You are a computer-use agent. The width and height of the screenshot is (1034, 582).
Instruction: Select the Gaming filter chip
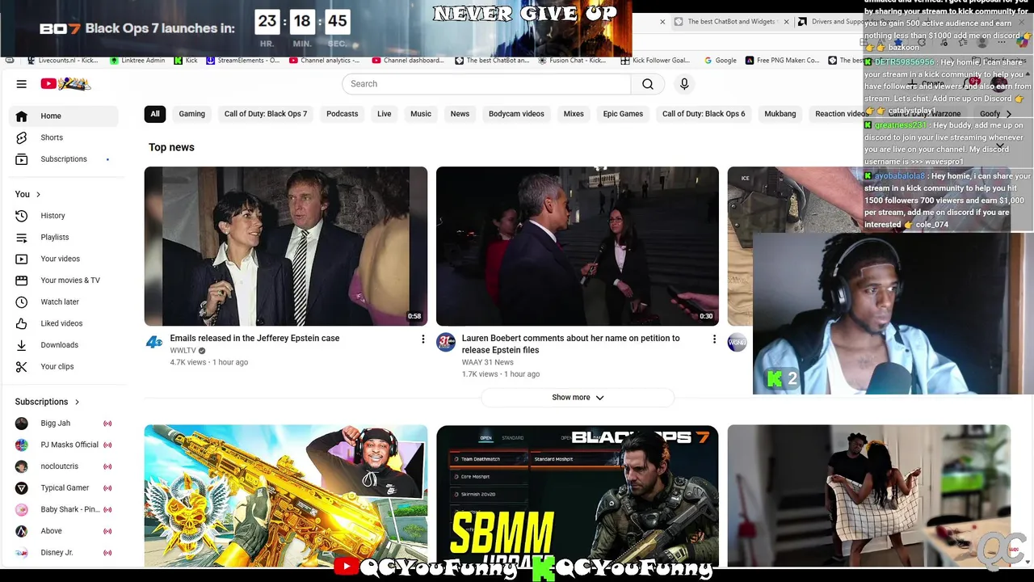point(192,114)
